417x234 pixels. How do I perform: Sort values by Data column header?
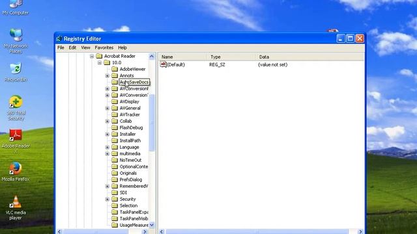310,57
